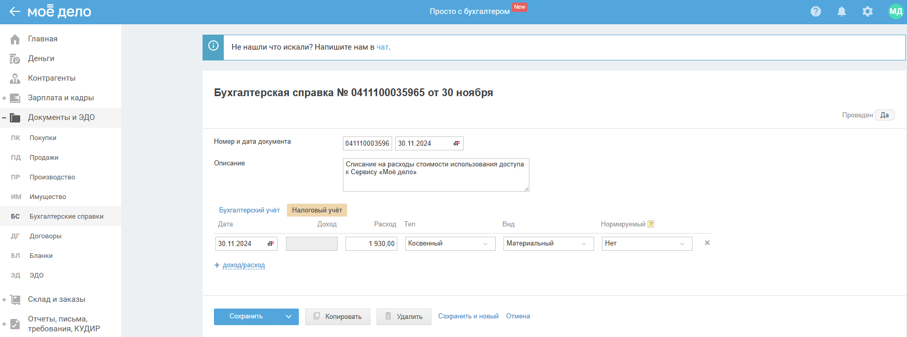
Task: Expand the Склад и заказы section
Action: tap(4, 299)
